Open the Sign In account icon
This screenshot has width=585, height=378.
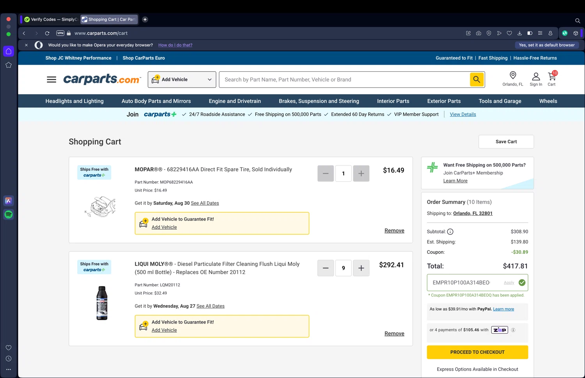pos(536,76)
